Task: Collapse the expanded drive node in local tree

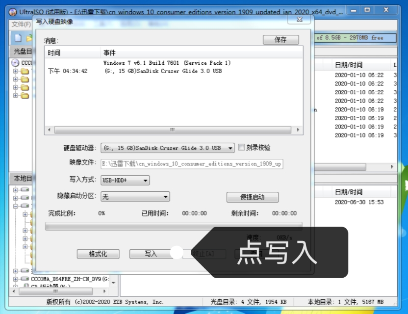Action: pos(15,206)
